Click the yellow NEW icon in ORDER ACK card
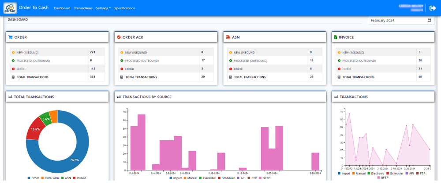The height and width of the screenshot is (188, 441). [x=122, y=52]
